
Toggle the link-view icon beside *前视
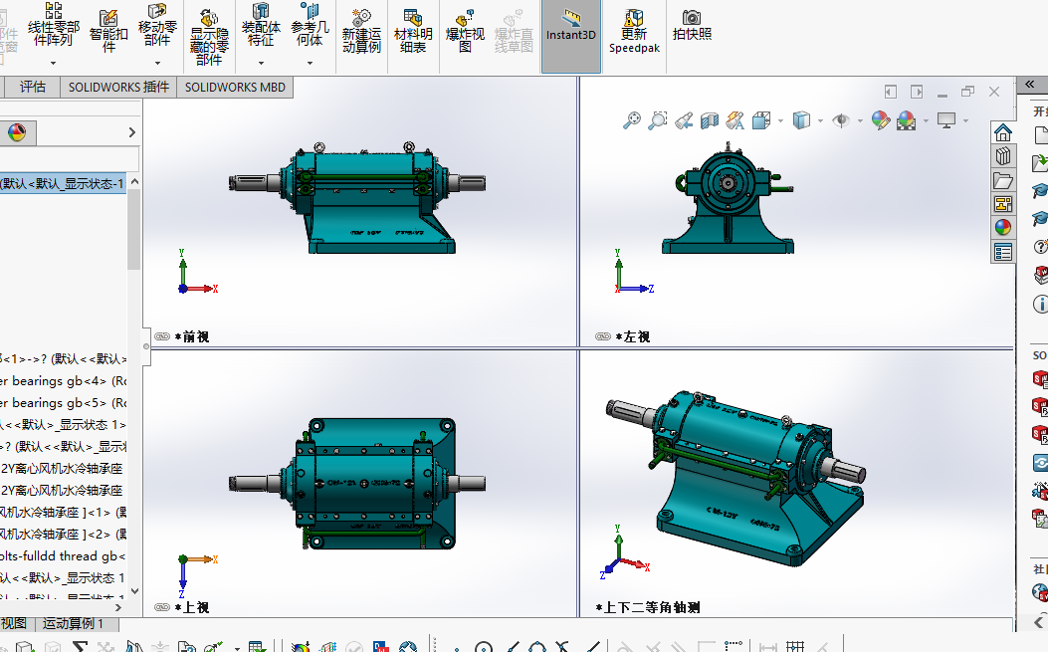[162, 336]
